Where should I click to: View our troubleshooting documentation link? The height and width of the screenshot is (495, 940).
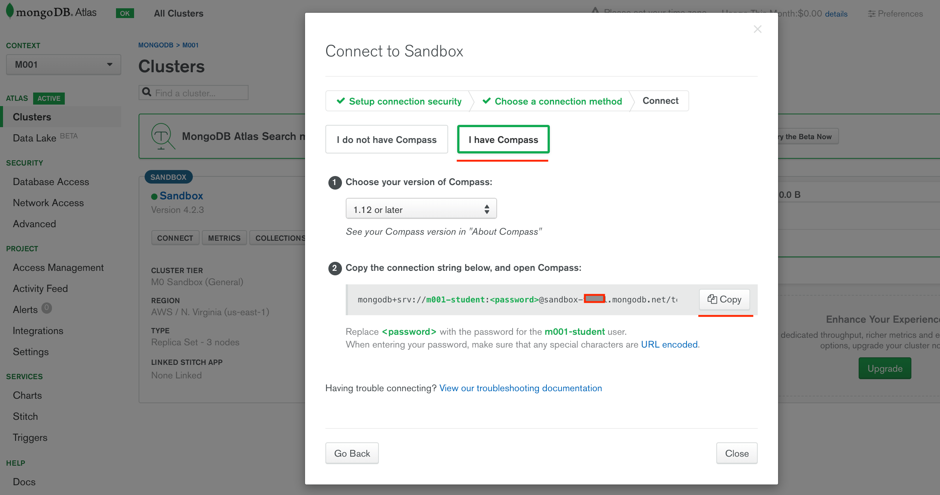click(x=520, y=388)
